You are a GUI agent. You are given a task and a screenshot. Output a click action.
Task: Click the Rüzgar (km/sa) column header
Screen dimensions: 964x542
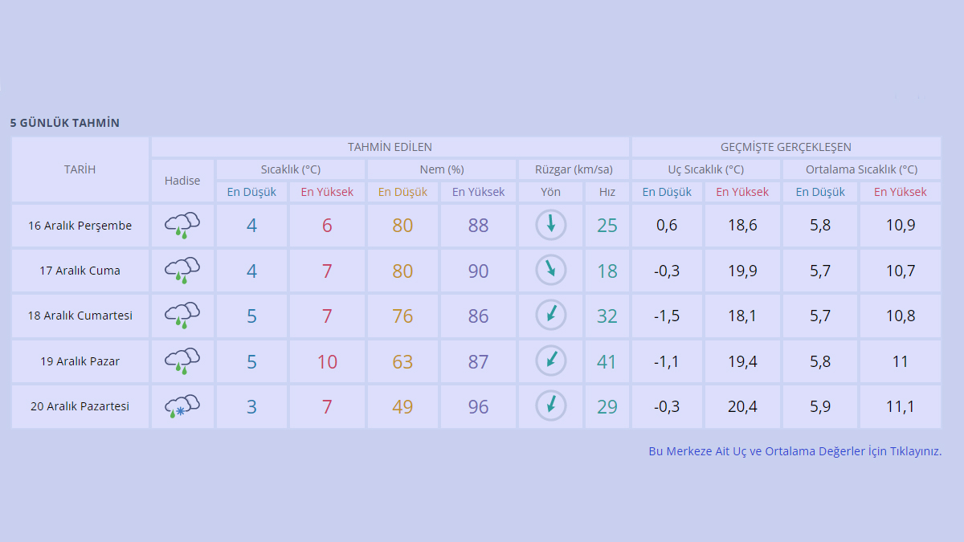(x=574, y=169)
